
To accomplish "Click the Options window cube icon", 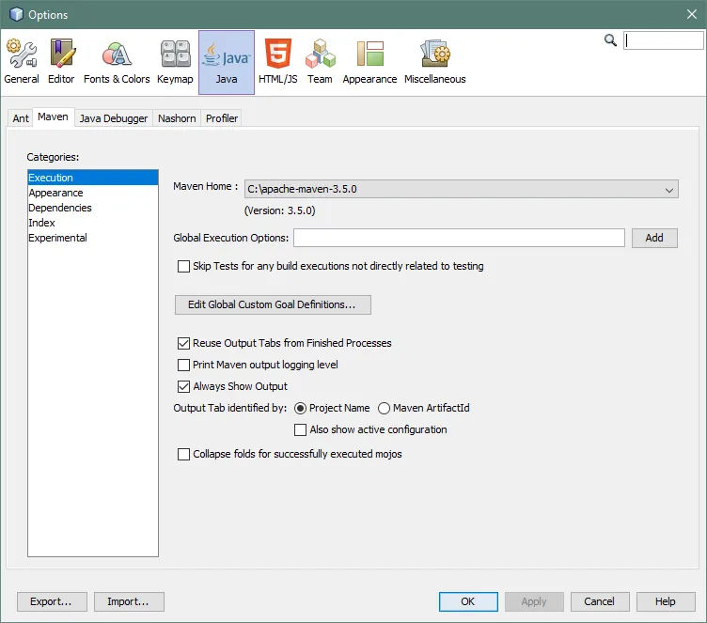I will (16, 14).
